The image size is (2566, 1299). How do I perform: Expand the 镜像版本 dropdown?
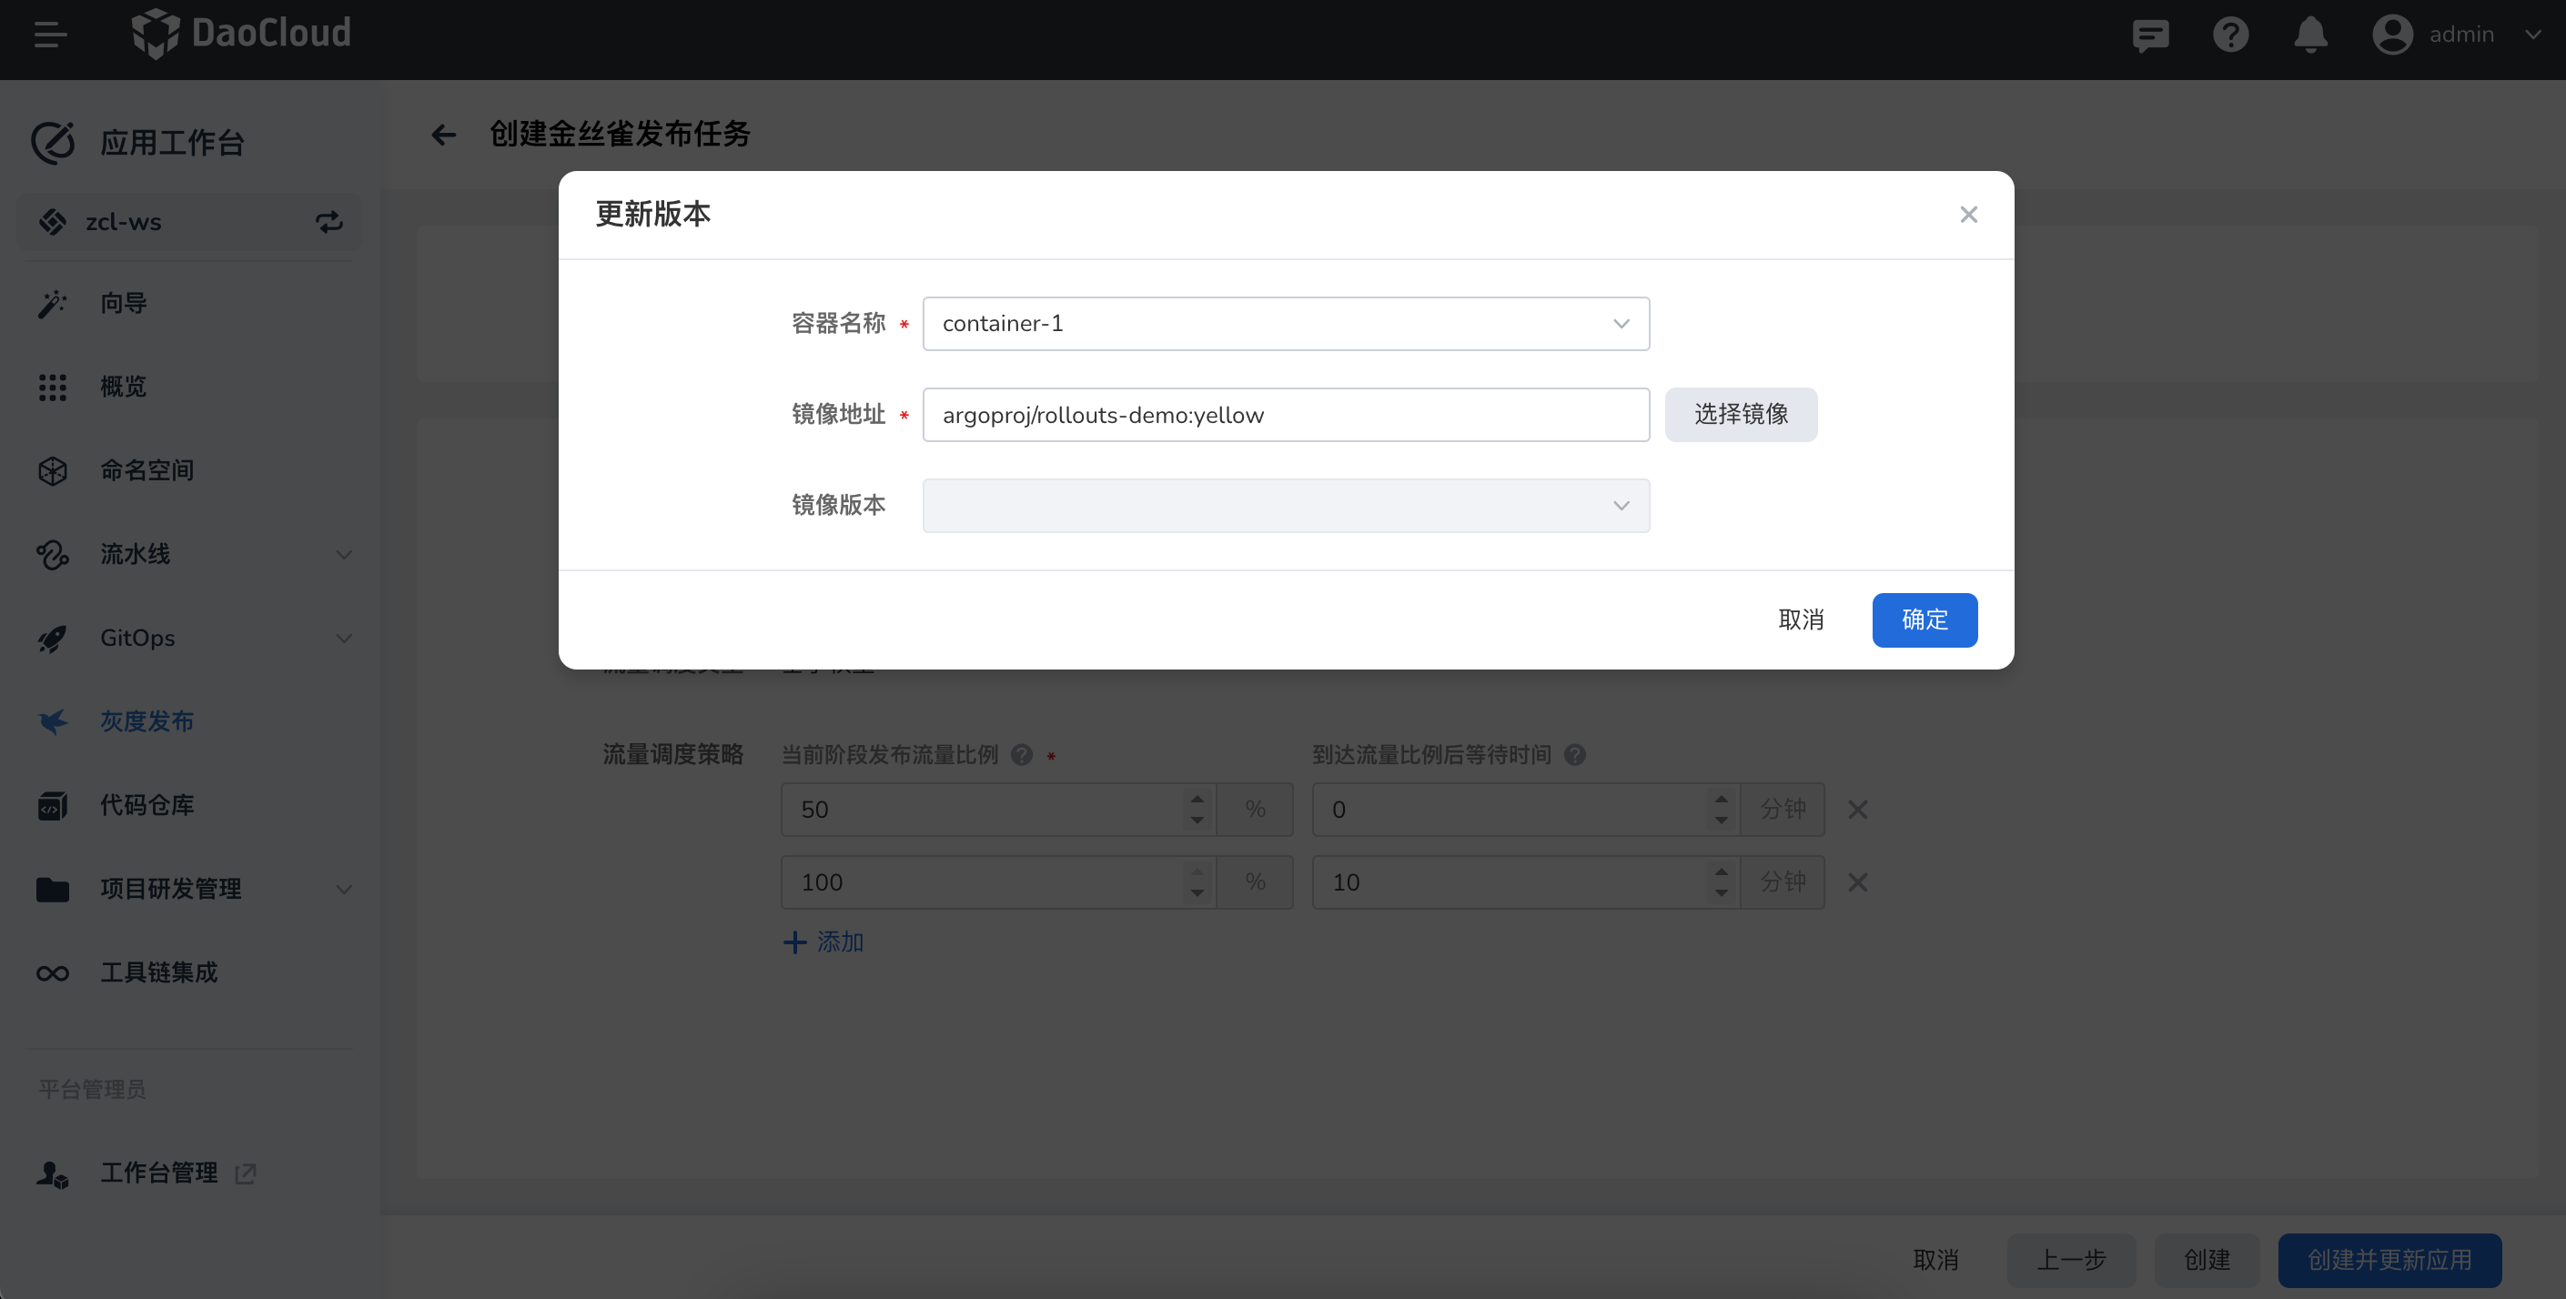pos(1285,506)
